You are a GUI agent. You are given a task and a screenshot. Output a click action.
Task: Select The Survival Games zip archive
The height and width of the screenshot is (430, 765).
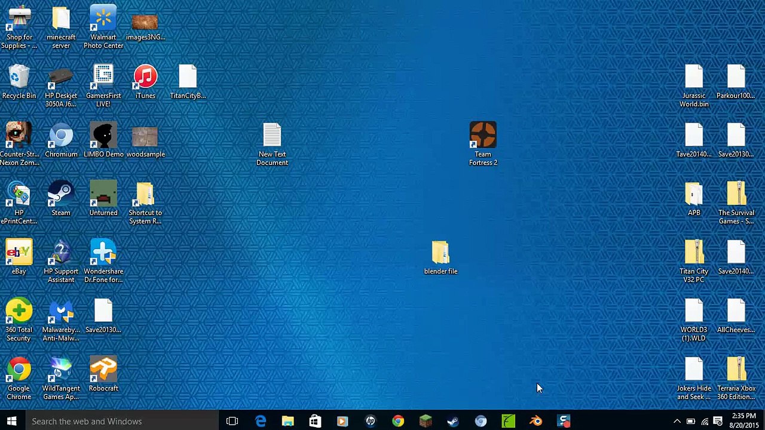coord(736,204)
